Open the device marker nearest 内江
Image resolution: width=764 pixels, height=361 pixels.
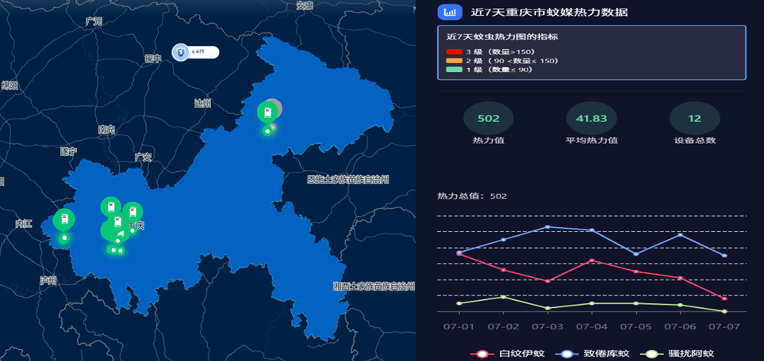coord(63,219)
